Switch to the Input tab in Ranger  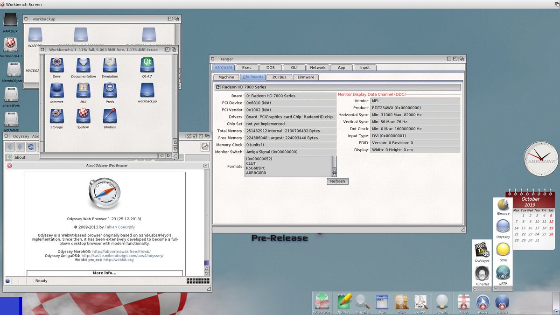click(x=365, y=68)
